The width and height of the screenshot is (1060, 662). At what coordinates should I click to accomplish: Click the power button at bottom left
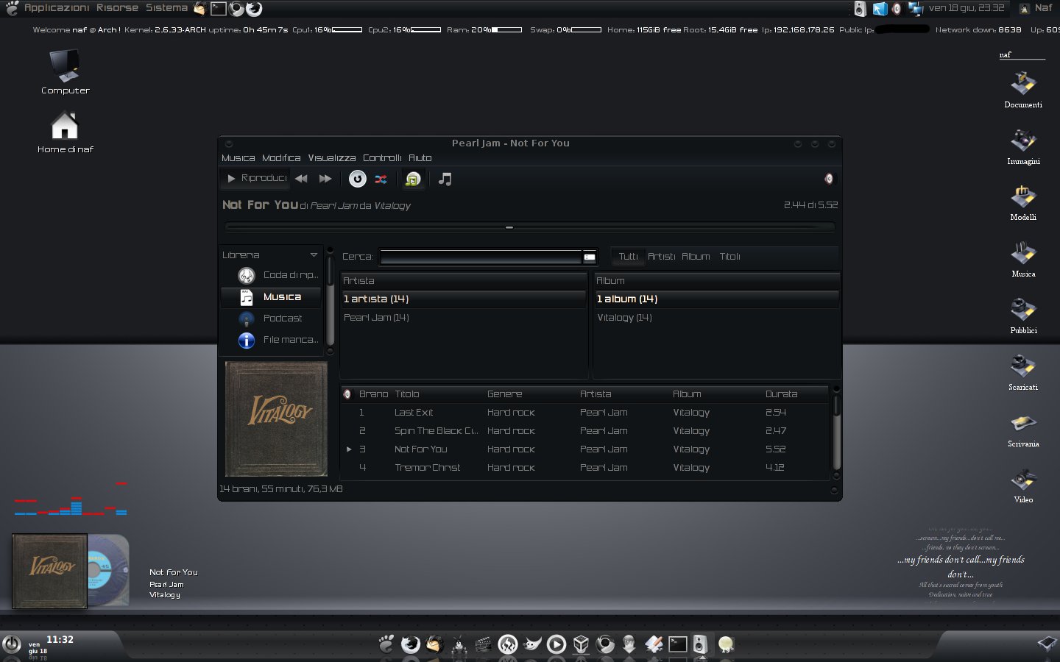pyautogui.click(x=12, y=644)
